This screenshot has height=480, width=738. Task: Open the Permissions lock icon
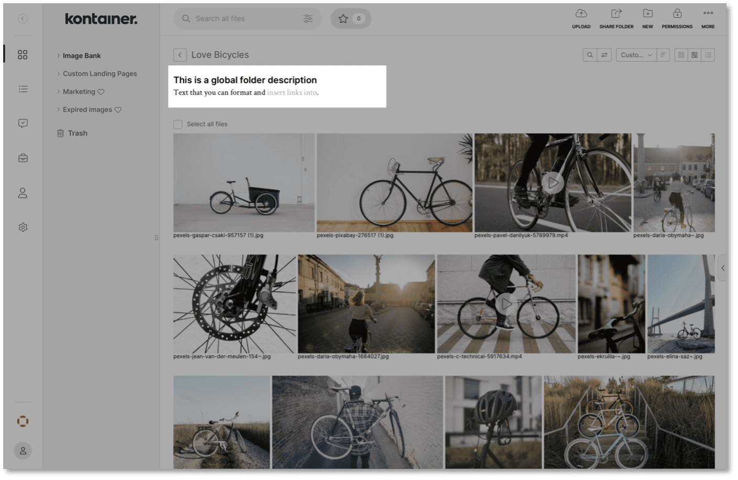coord(677,14)
